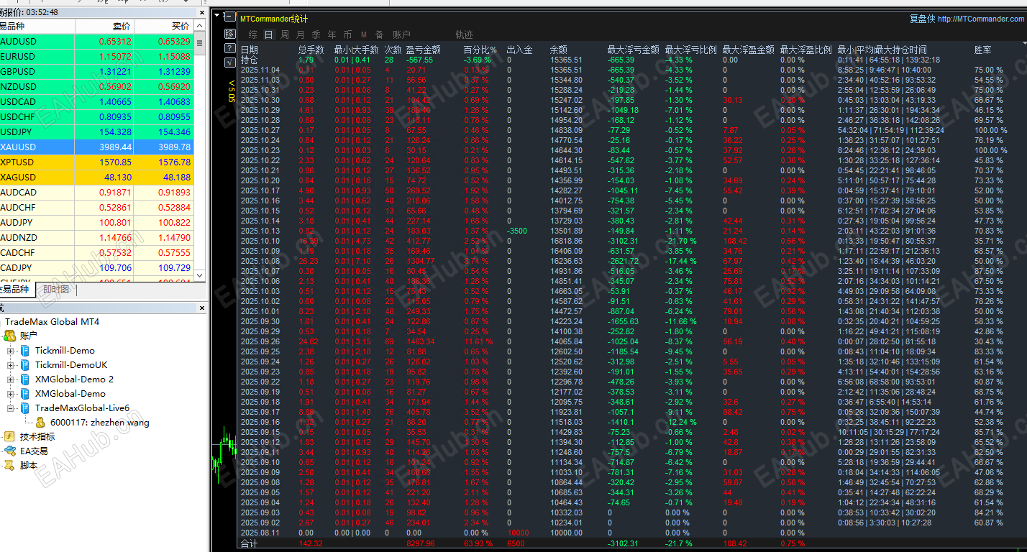Click the 10000 deposit value for 2025.08.11

(518, 533)
